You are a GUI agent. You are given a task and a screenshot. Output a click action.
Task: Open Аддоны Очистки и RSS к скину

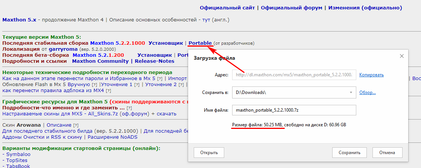(42, 137)
